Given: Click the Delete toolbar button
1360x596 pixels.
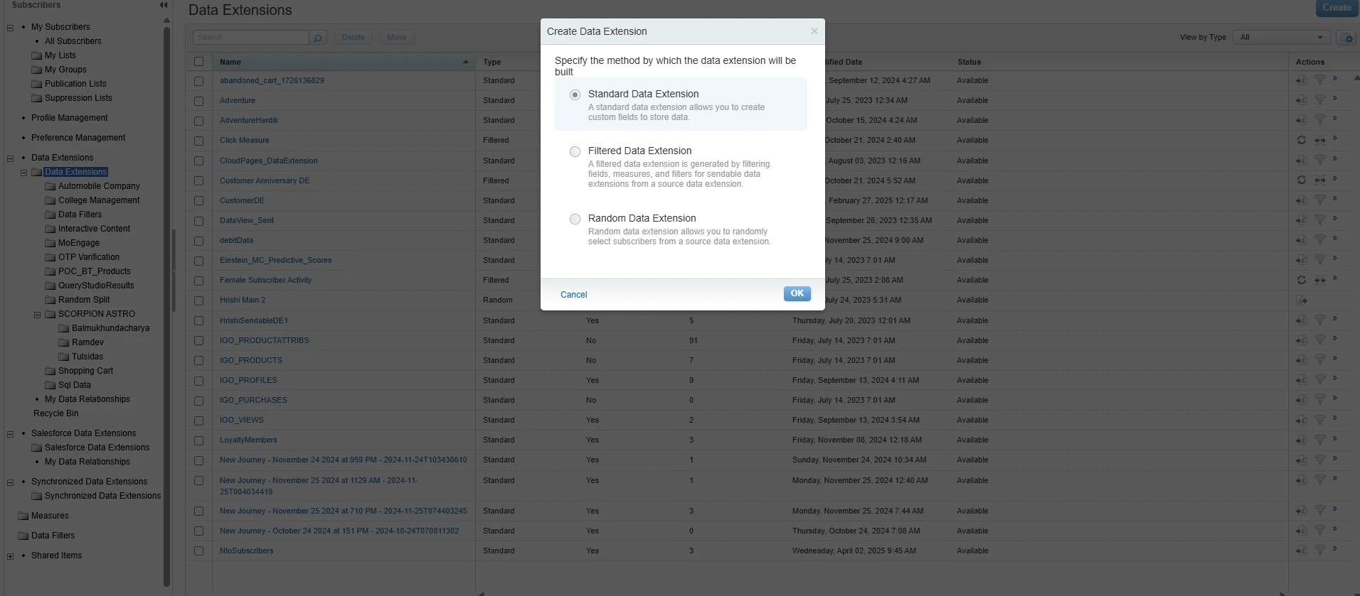Looking at the screenshot, I should 353,38.
